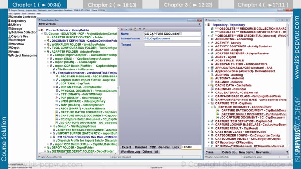301x169 pixels.
Task: Click the empty Tenant input field
Action: (x=173, y=45)
